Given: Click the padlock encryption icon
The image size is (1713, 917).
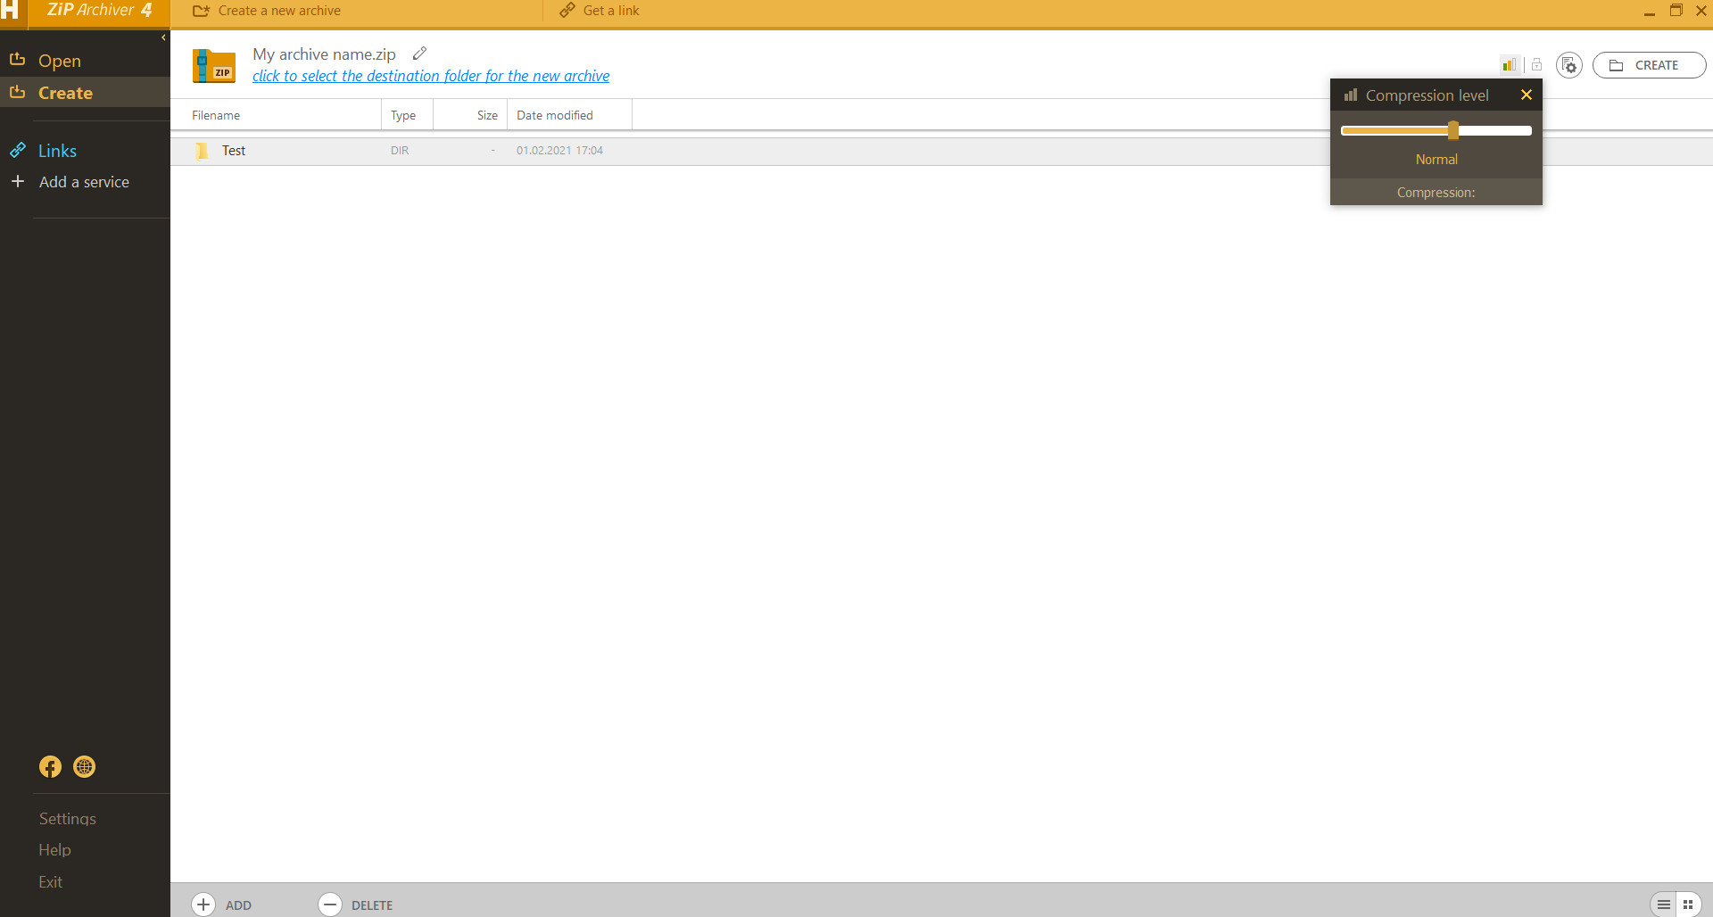Looking at the screenshot, I should [1536, 64].
